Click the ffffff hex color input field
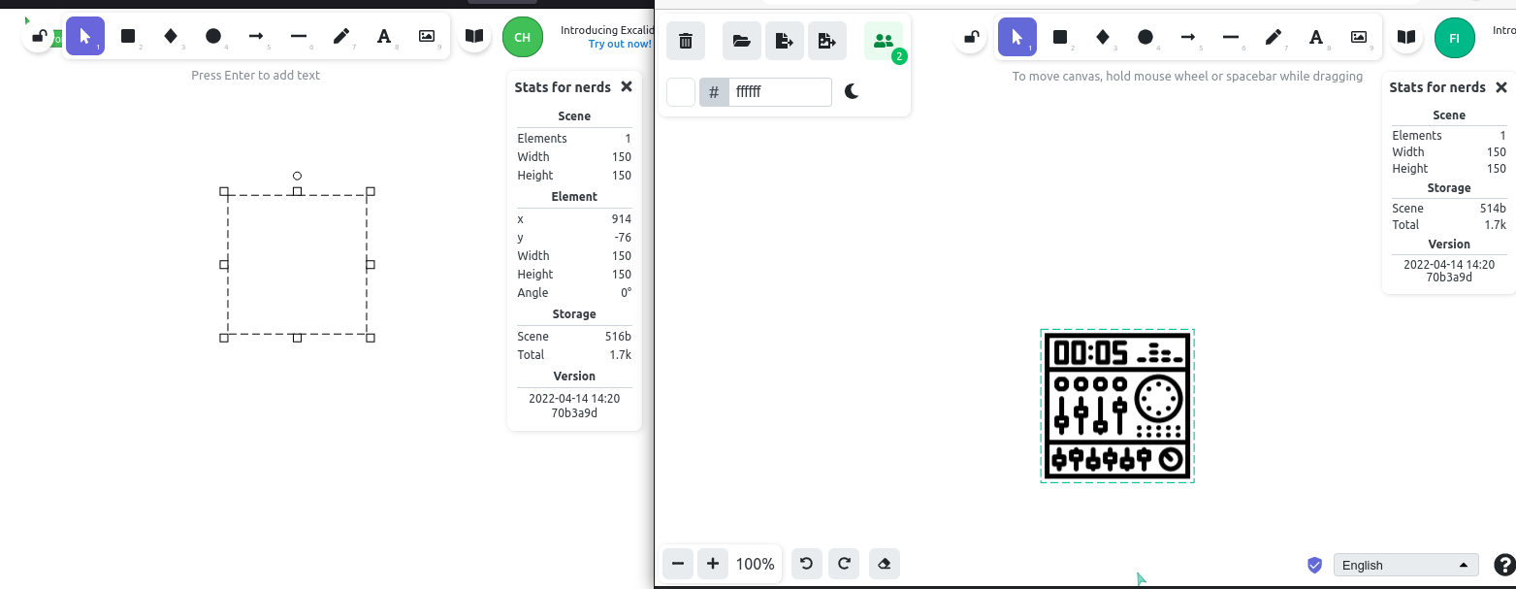The height and width of the screenshot is (589, 1516). pos(781,91)
